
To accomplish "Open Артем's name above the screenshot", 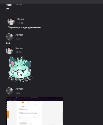I will point(19,89).
